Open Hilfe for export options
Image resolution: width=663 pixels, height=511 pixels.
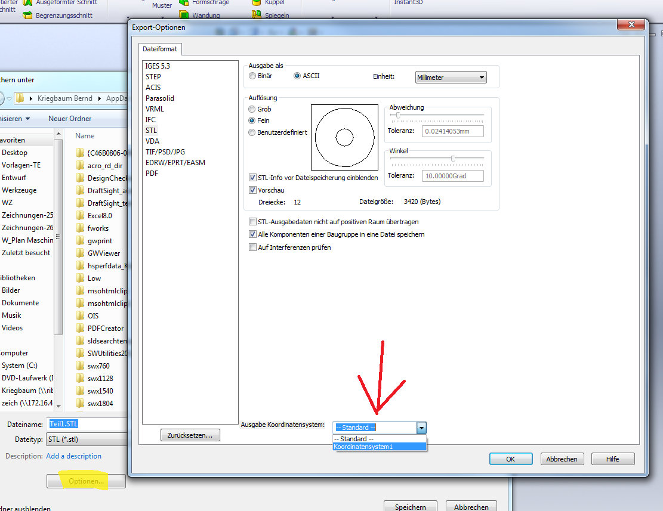[x=613, y=459]
